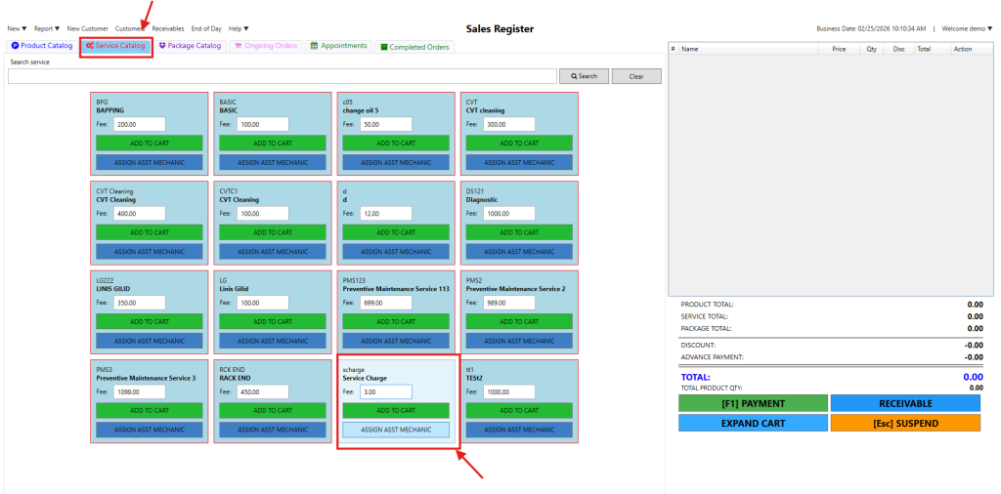Open the Help dropdown menu
This screenshot has width=1001, height=494.
pyautogui.click(x=239, y=29)
